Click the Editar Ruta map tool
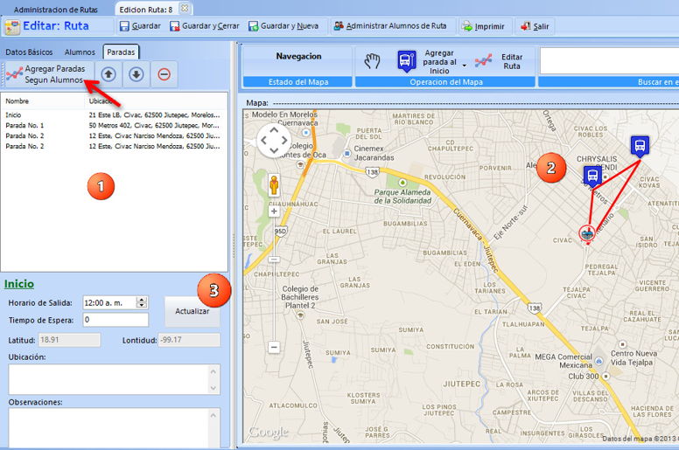 (499, 61)
